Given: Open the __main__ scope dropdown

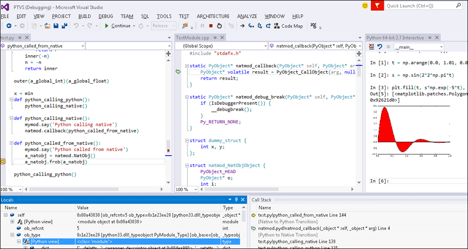Looking at the screenshot, I should coord(418,46).
